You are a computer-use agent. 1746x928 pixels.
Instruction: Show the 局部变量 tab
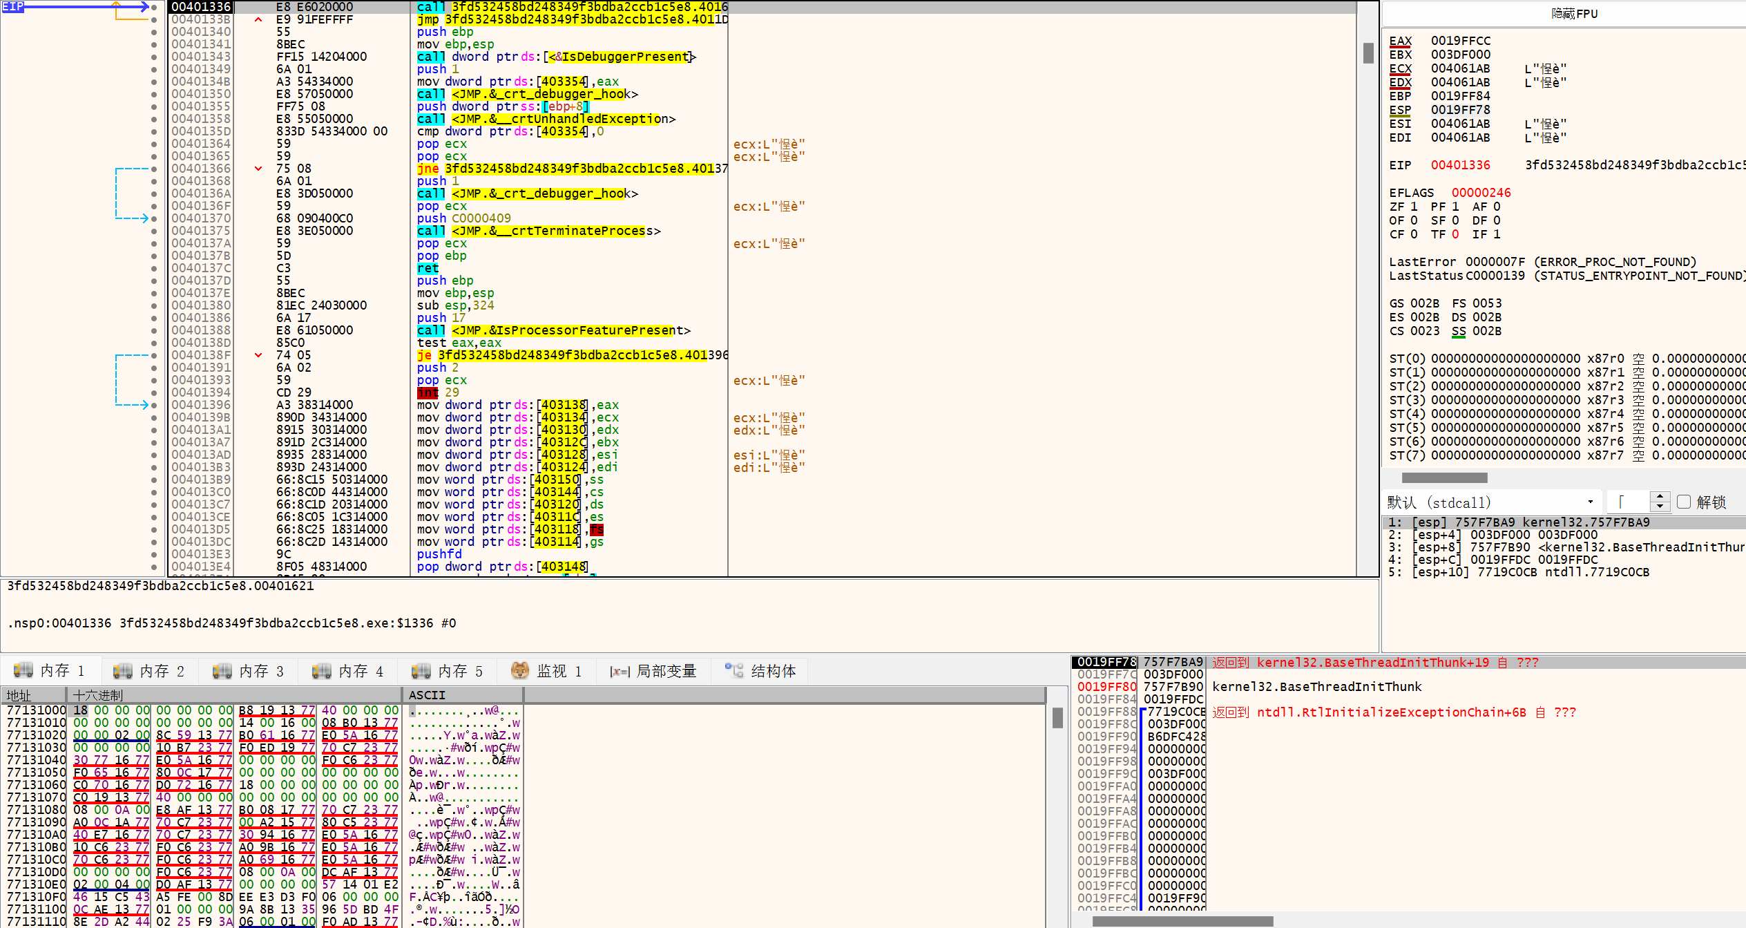[x=653, y=670]
